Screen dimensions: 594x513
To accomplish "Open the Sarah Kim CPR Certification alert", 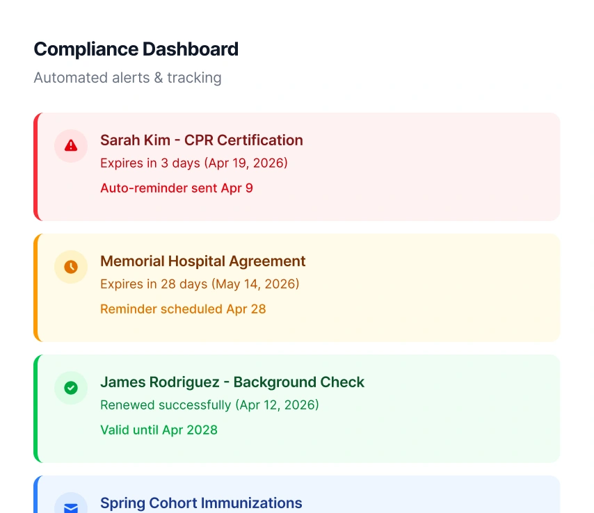I will pyautogui.click(x=202, y=140).
